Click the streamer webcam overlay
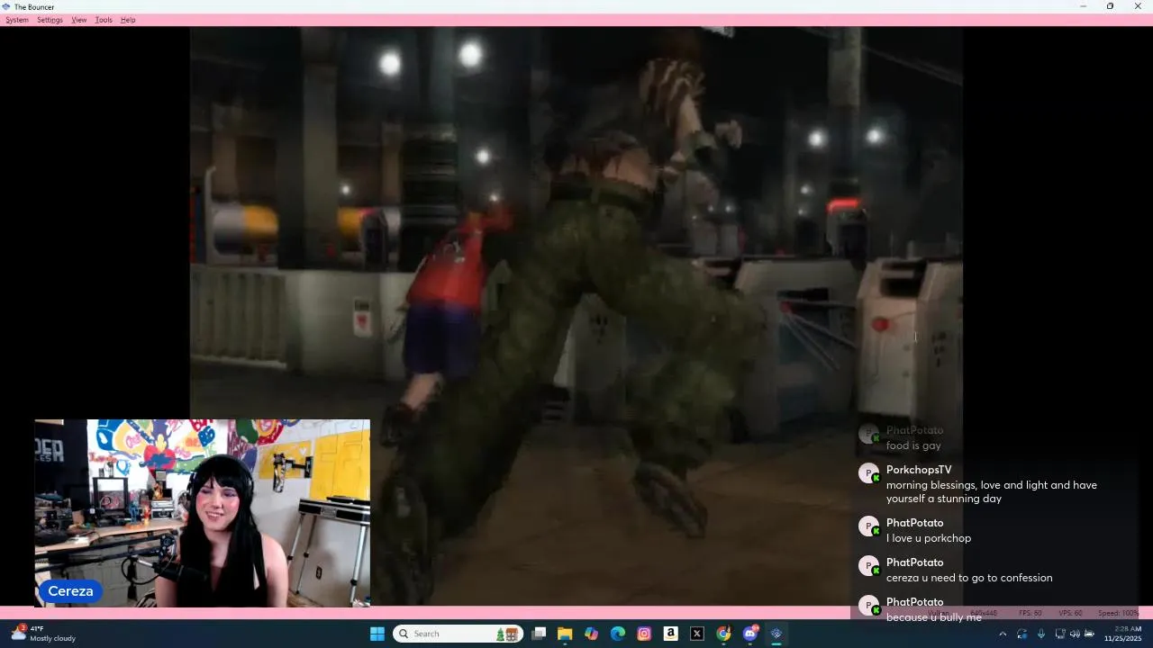Screen dimensions: 1153x648 click(202, 513)
